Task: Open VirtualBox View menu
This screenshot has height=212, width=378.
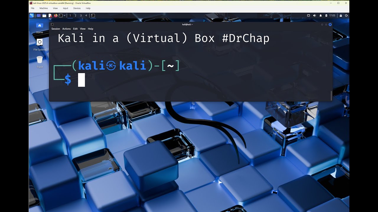Action: 55,8
